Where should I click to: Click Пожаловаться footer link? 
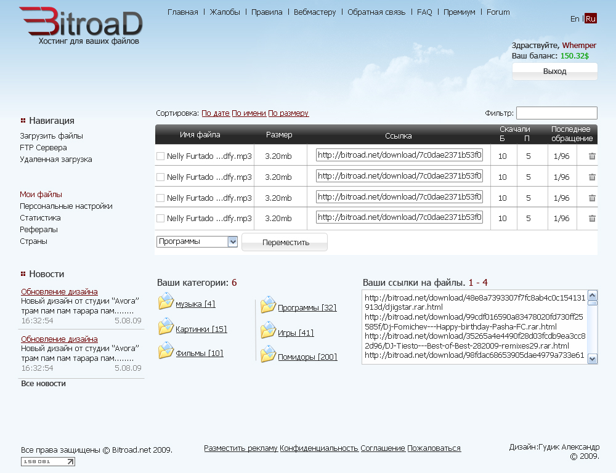(x=434, y=448)
